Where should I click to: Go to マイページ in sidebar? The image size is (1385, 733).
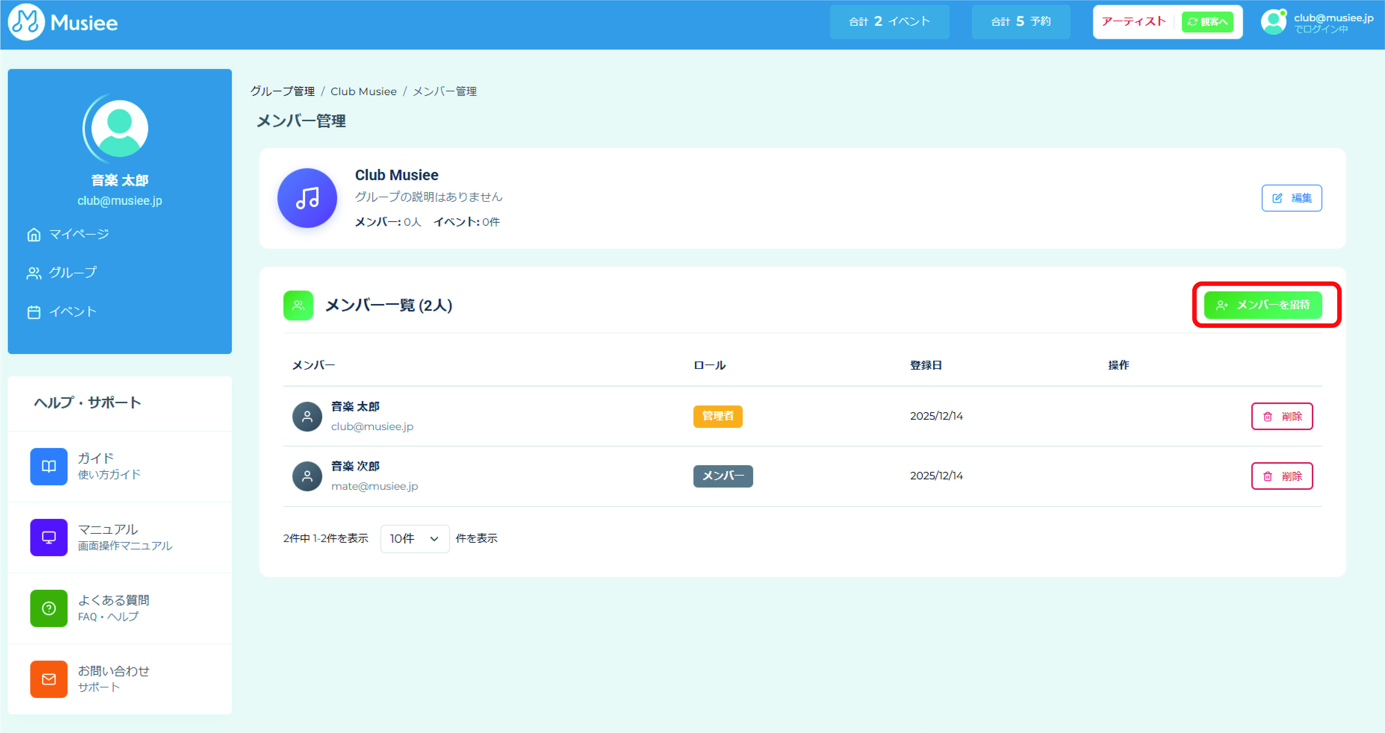78,234
